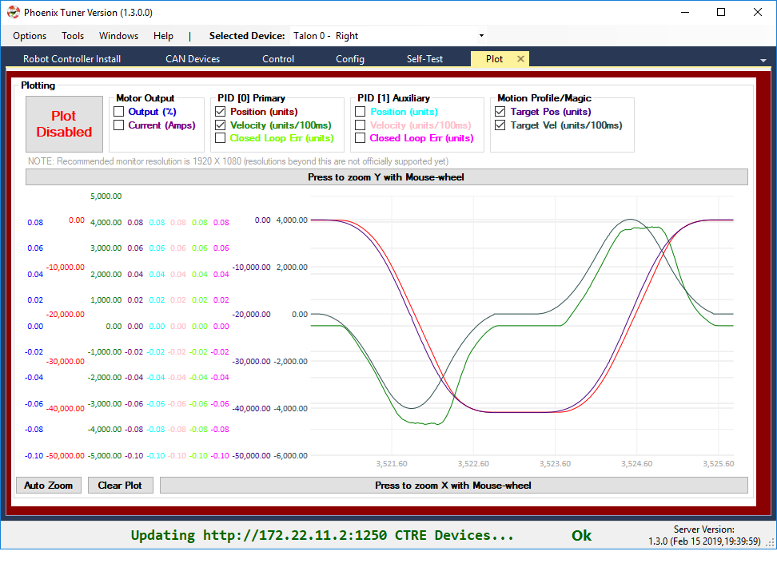Click the Phoenix Tuner app icon
The height and width of the screenshot is (575, 777).
point(14,13)
